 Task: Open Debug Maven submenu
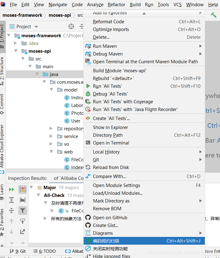[144, 54]
